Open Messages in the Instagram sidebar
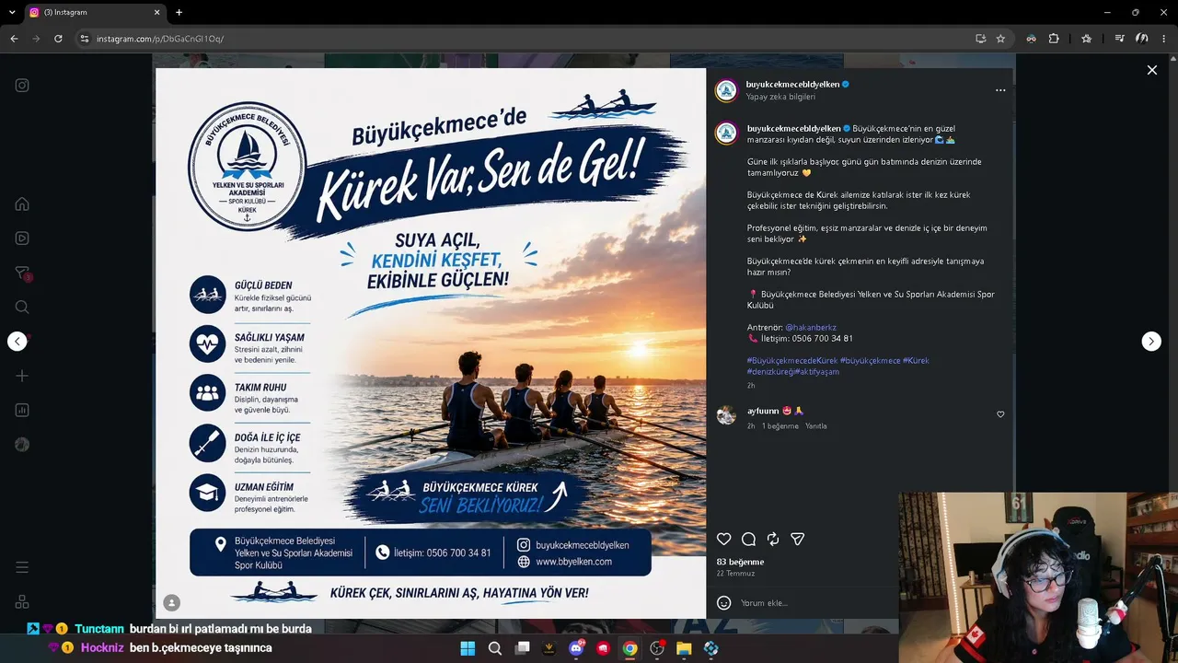The width and height of the screenshot is (1178, 663). 22,273
